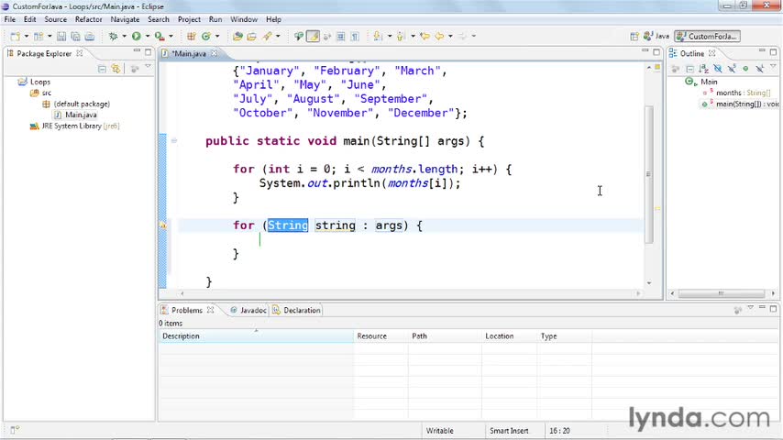The width and height of the screenshot is (783, 440).
Task: Sort by the Location column header
Action: pos(509,336)
